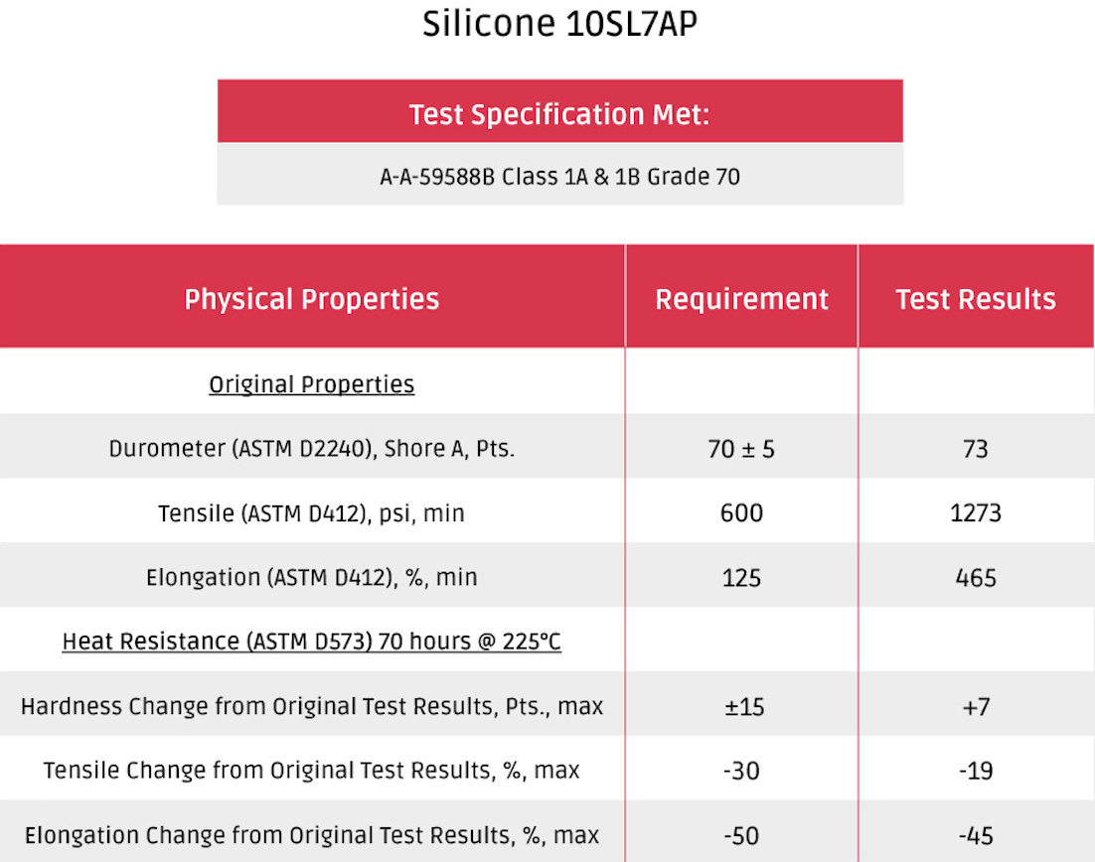Select the Elongation Change from Original row label
1095x862 pixels.
(311, 835)
